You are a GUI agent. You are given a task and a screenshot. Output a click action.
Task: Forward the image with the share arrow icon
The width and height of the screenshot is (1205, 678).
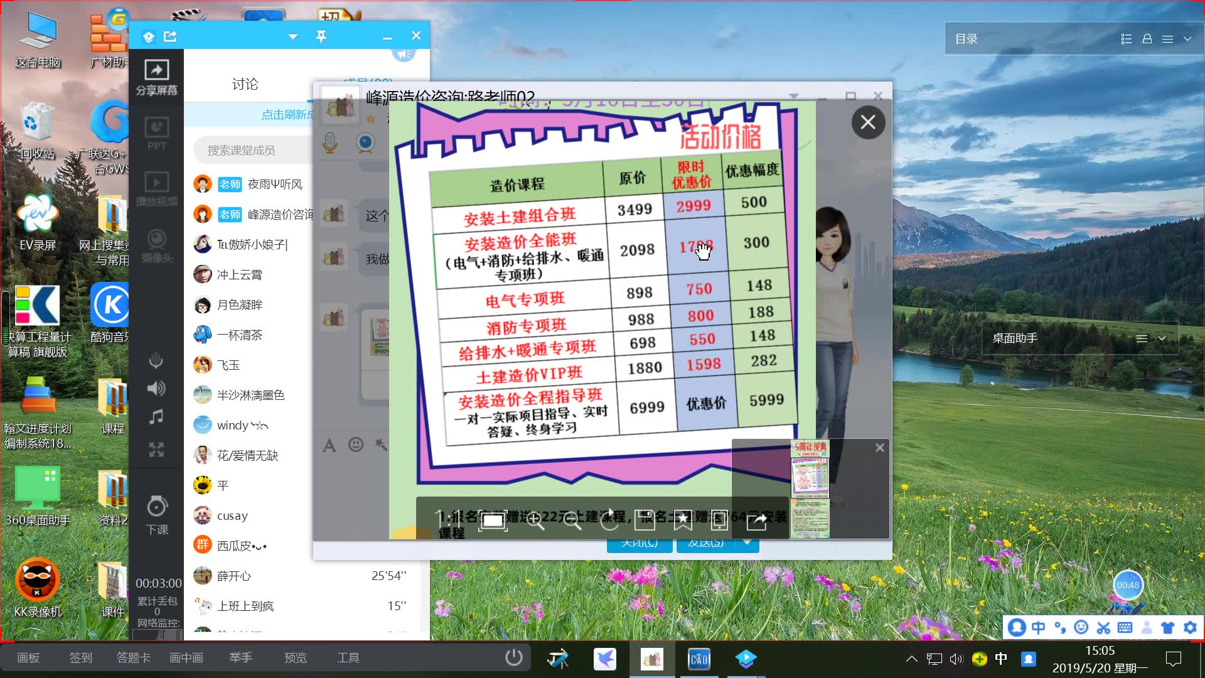pos(756,520)
